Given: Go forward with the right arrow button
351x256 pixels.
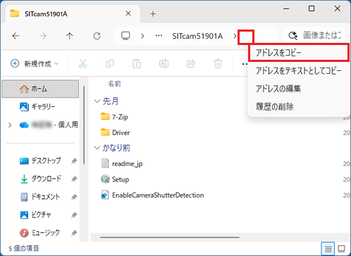Looking at the screenshot, I should tap(43, 36).
